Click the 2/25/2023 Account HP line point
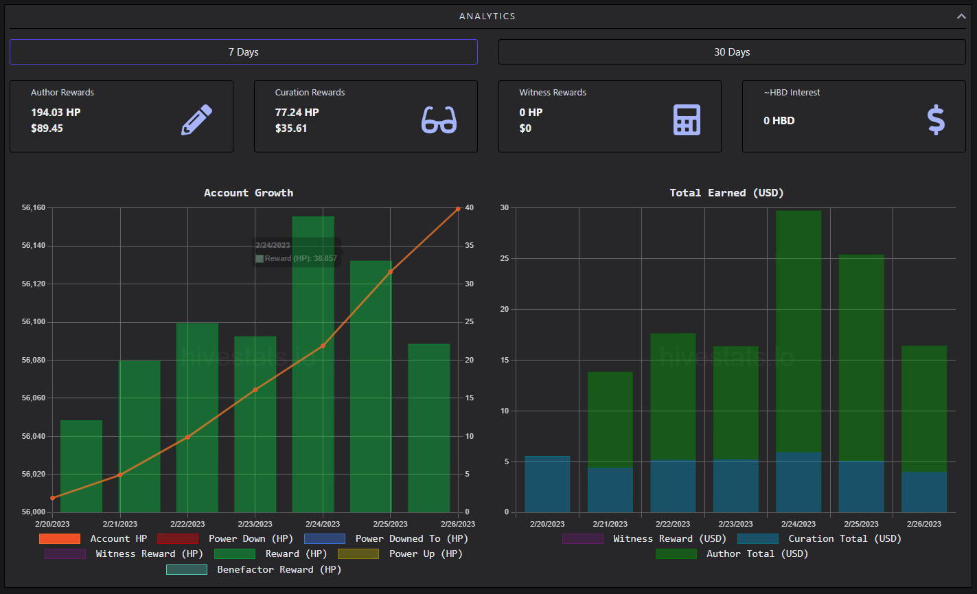977x594 pixels. point(391,272)
